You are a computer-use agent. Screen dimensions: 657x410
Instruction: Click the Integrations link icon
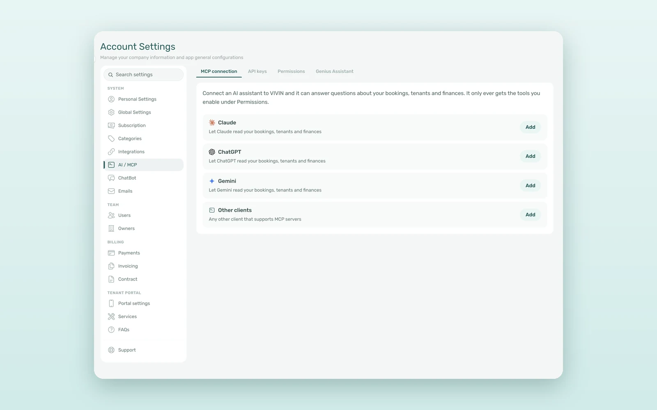click(111, 152)
